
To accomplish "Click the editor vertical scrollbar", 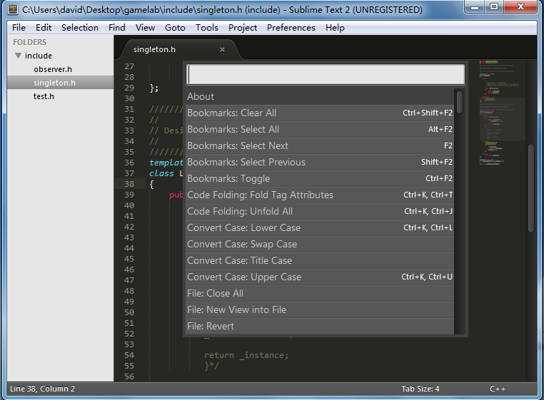I will click(x=530, y=189).
